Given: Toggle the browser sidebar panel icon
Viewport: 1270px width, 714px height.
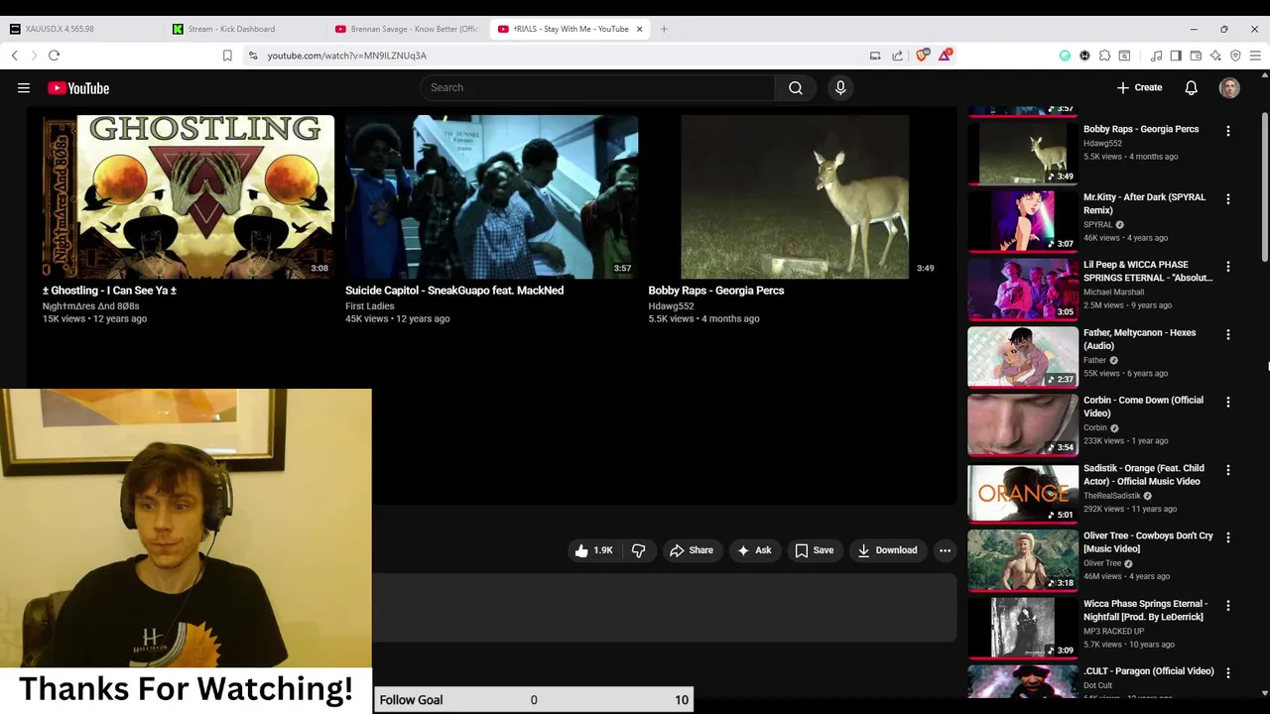Looking at the screenshot, I should [x=1176, y=56].
